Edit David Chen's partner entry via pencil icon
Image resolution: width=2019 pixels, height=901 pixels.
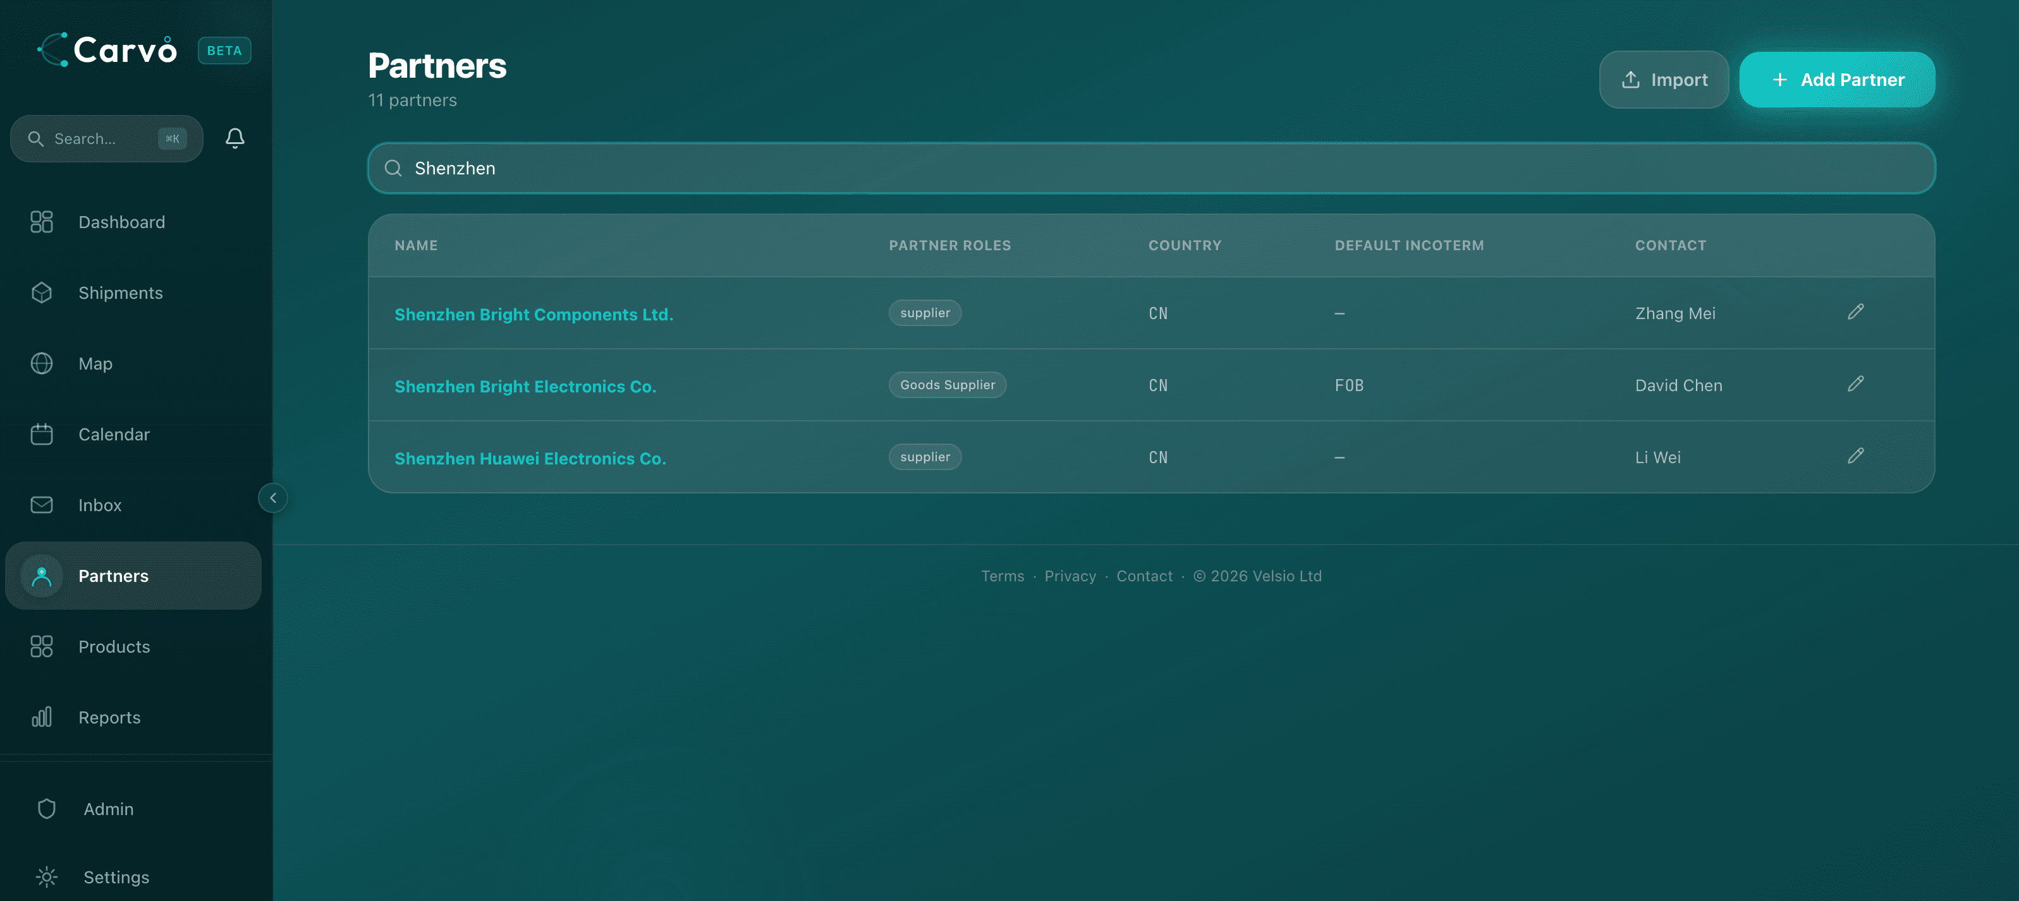(1855, 385)
